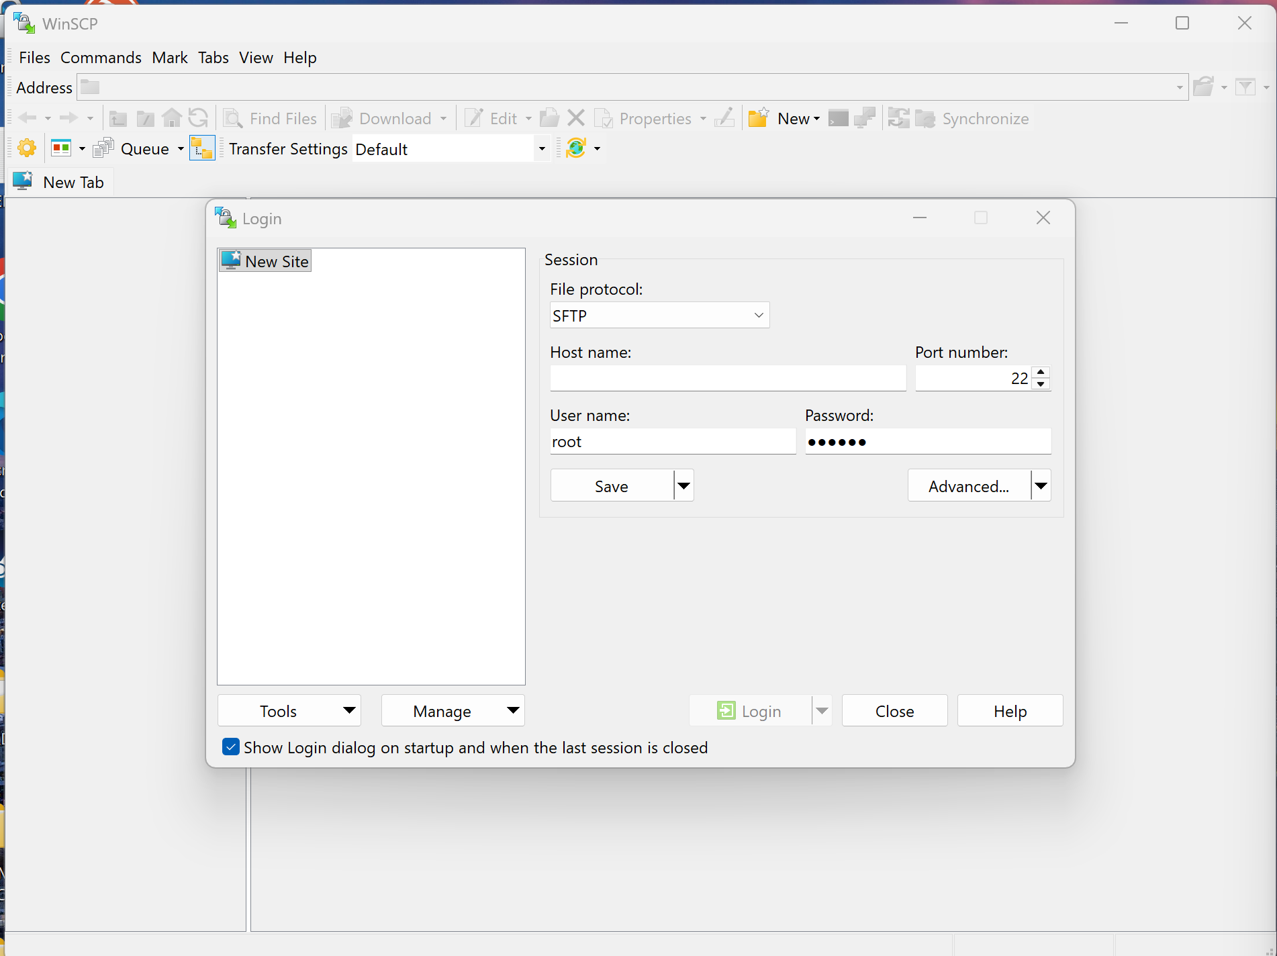Expand the arrow next to Save

684,485
